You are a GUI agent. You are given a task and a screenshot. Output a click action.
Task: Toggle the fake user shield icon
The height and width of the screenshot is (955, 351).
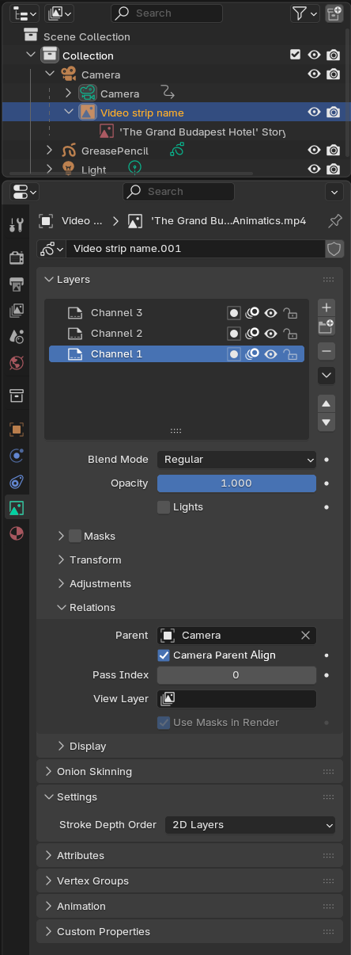click(334, 249)
